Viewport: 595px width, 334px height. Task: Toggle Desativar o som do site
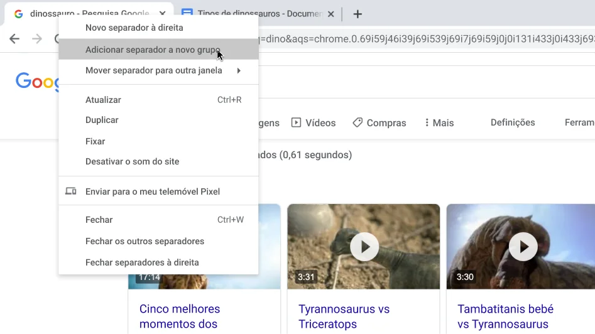[x=132, y=161]
